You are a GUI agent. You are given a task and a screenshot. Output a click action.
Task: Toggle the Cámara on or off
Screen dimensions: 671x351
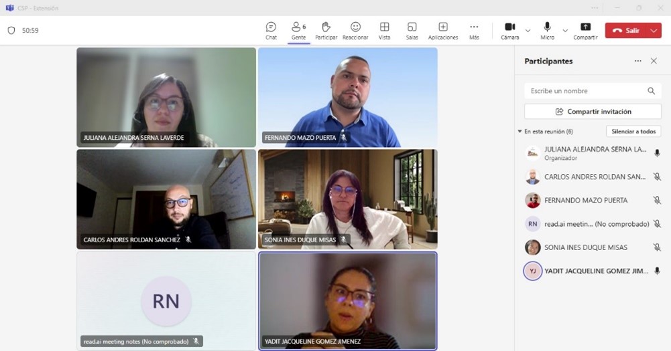point(509,30)
